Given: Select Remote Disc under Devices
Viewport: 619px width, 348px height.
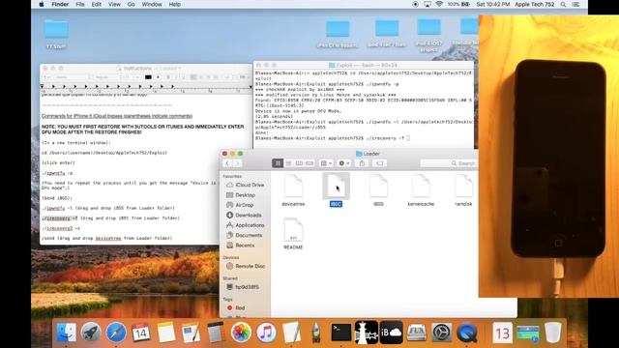Looking at the screenshot, I should pyautogui.click(x=246, y=266).
